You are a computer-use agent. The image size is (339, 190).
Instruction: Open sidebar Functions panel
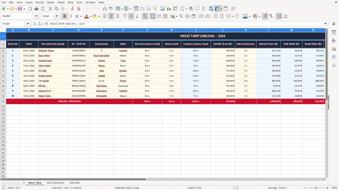[x=334, y=65]
